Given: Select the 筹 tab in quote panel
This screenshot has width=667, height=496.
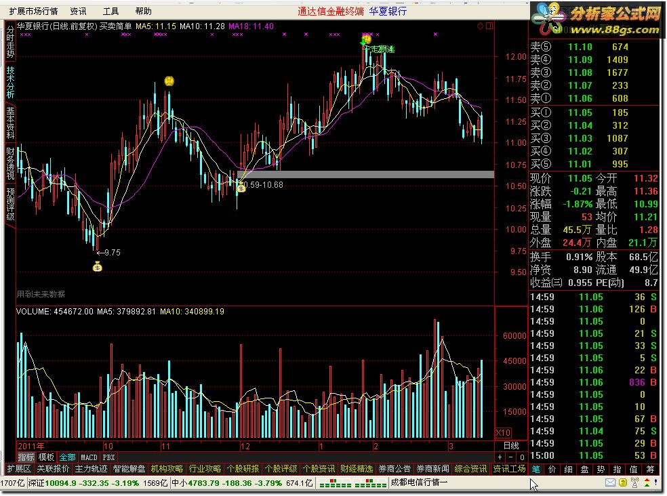Looking at the screenshot, I should [x=650, y=469].
